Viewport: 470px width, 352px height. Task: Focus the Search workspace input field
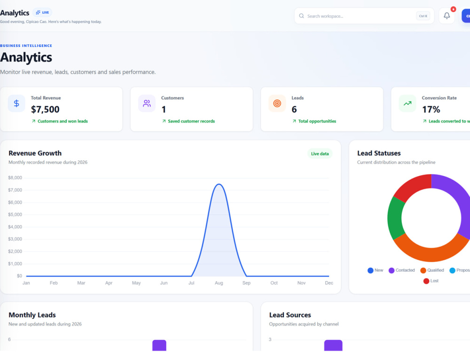(364, 16)
